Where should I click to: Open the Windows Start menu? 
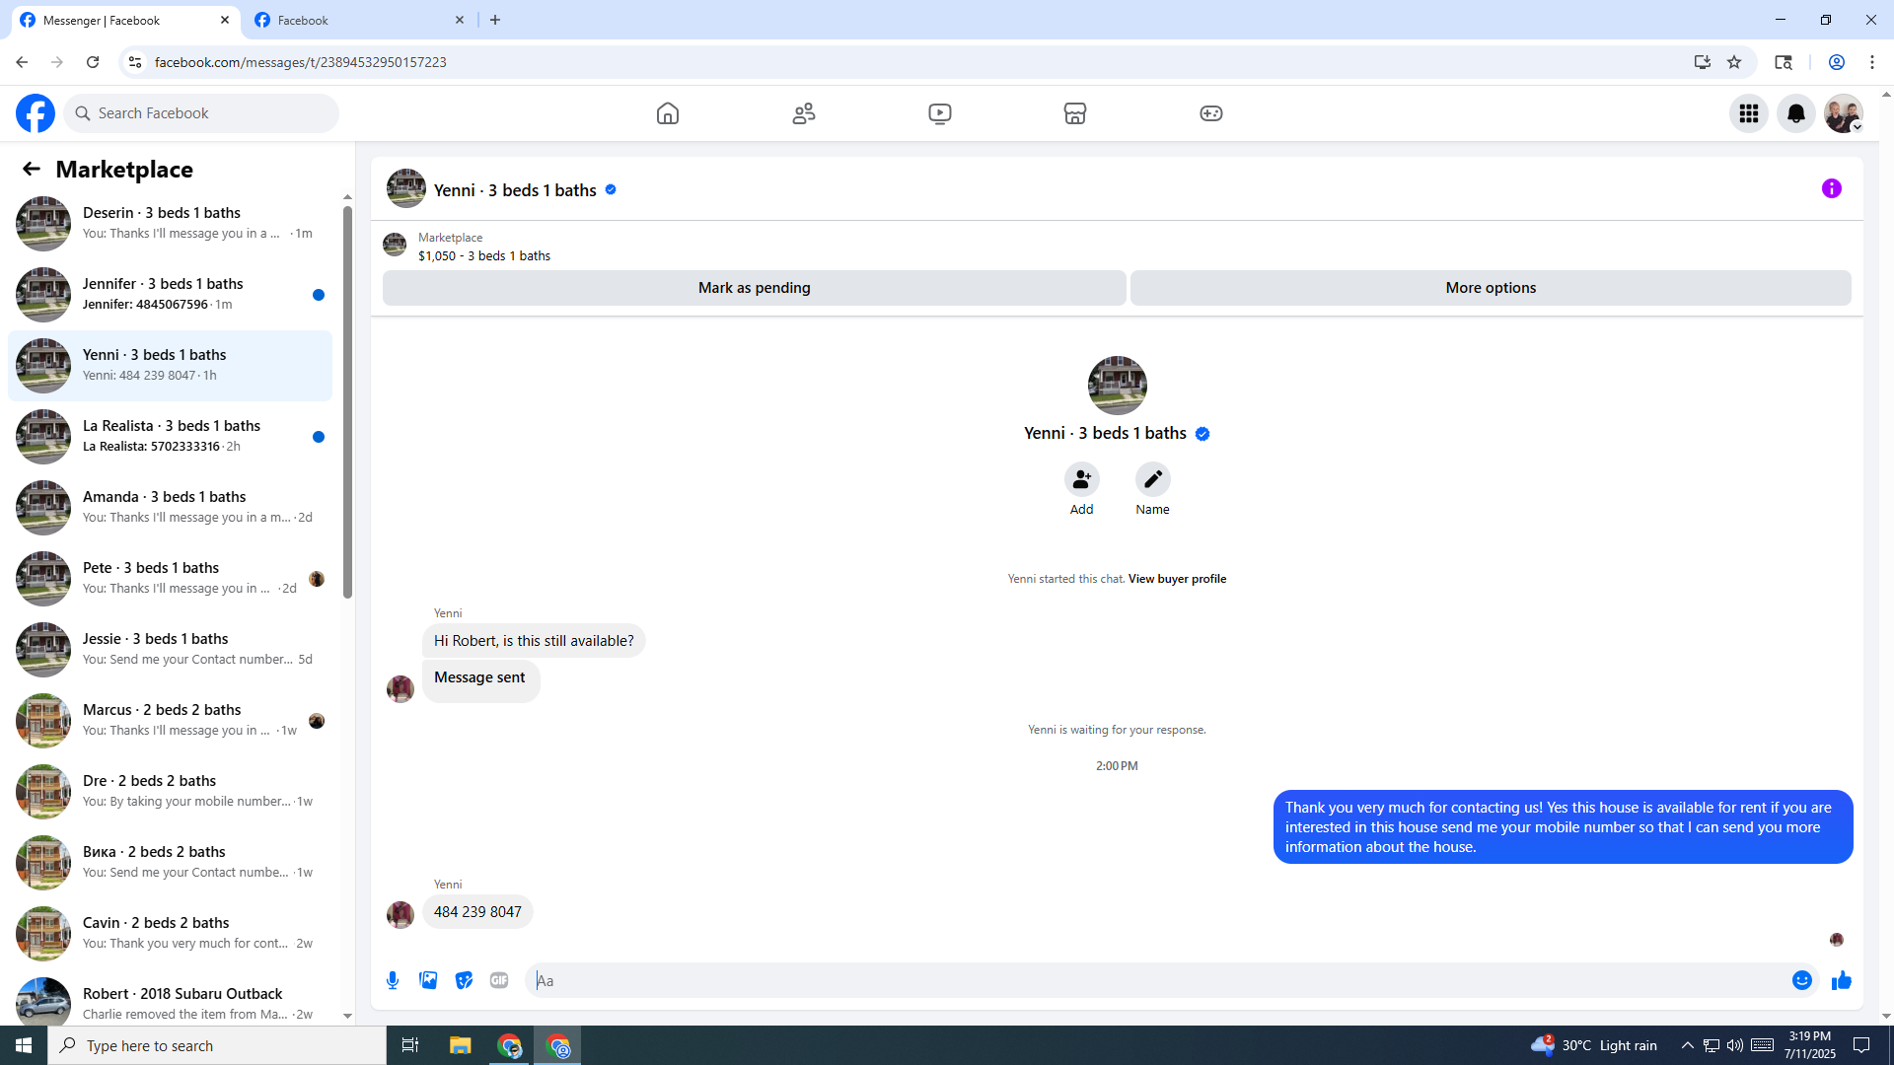24,1045
